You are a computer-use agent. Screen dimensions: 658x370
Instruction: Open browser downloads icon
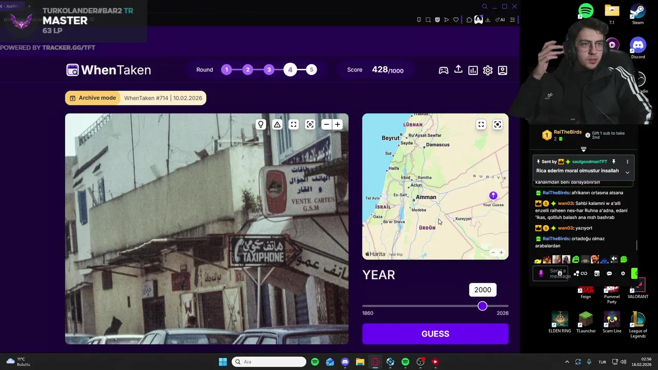(488, 20)
